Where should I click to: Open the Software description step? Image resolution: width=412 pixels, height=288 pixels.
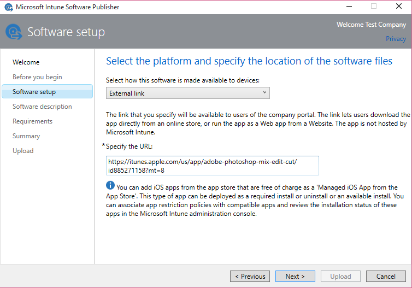point(42,107)
